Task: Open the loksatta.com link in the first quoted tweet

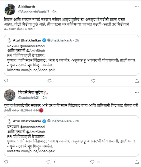Action: point(32,70)
